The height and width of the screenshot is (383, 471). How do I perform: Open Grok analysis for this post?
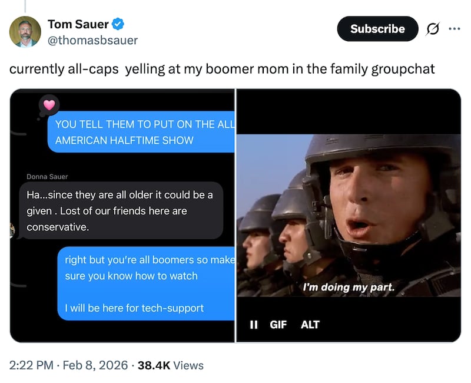tap(433, 28)
